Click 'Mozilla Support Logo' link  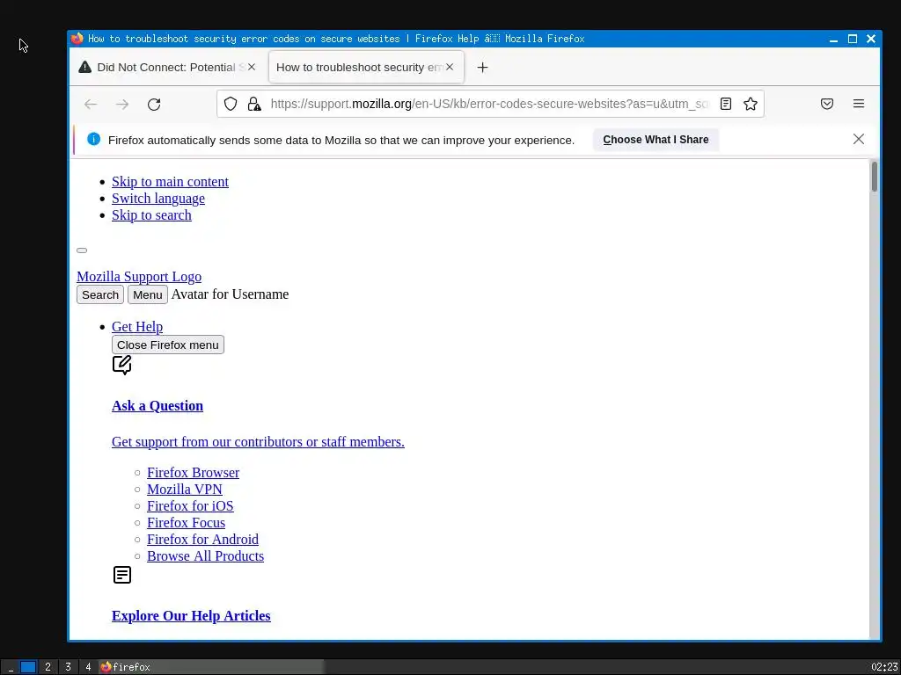coord(139,276)
